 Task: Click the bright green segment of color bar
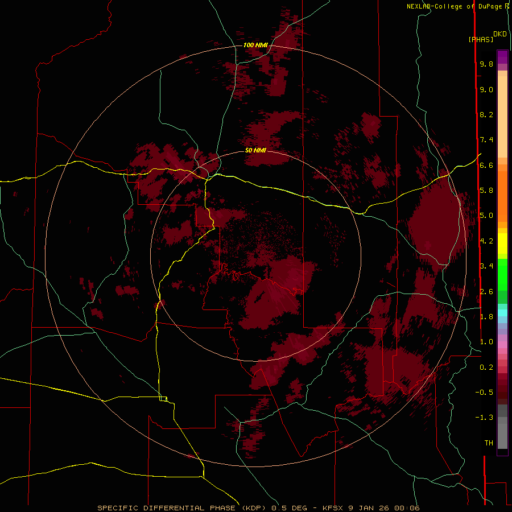pyautogui.click(x=502, y=274)
